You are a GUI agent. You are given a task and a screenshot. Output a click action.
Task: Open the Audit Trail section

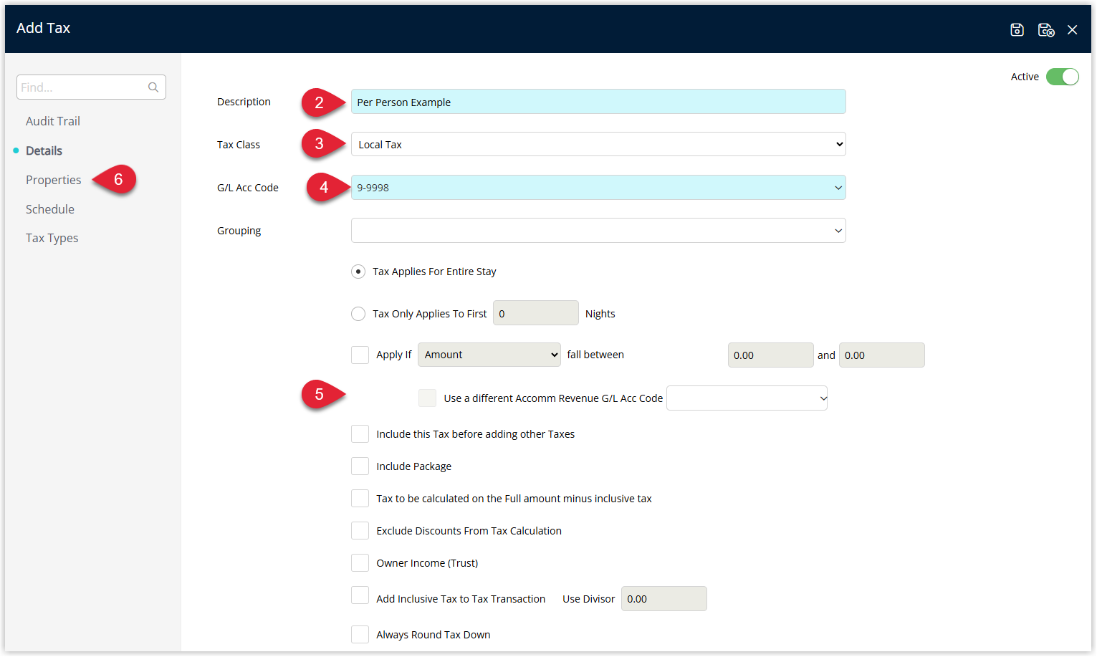point(53,121)
